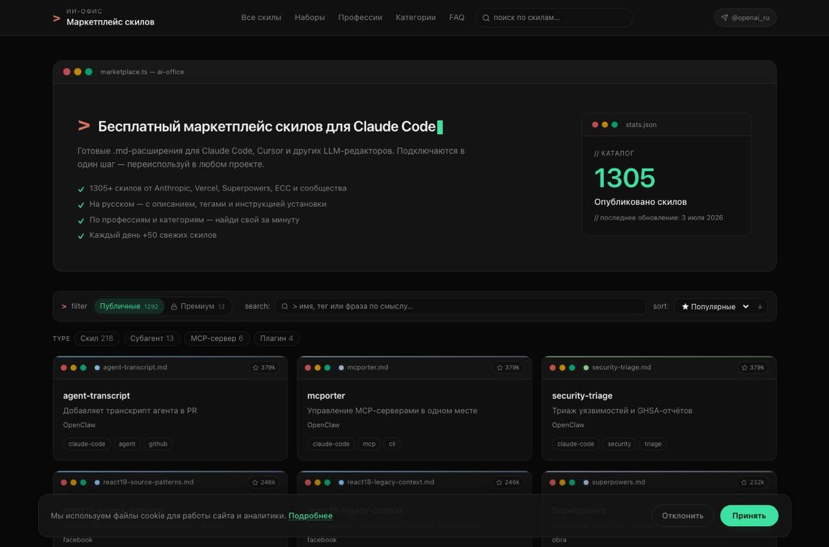Filter by type MCP-сервер

coord(217,338)
